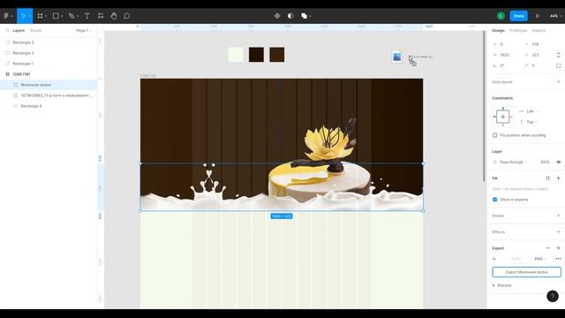Click the layer opacity 100% field

pos(545,163)
